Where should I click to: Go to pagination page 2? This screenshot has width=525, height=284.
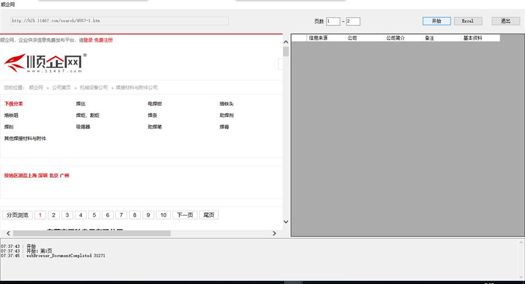[x=53, y=215]
